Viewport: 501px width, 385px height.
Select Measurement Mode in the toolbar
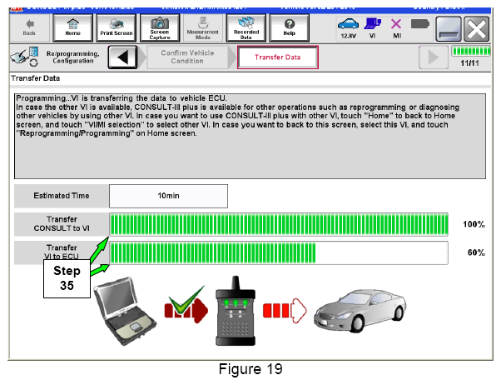tap(202, 28)
